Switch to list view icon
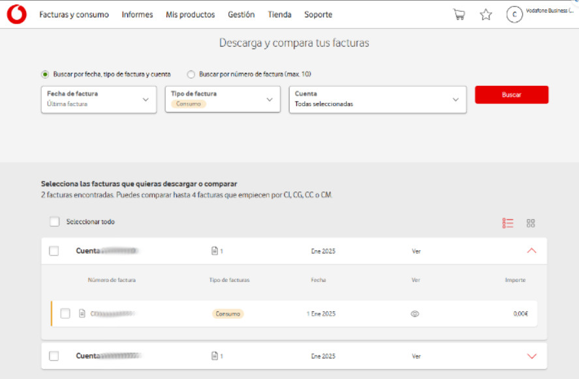Image resolution: width=579 pixels, height=379 pixels. (x=508, y=223)
